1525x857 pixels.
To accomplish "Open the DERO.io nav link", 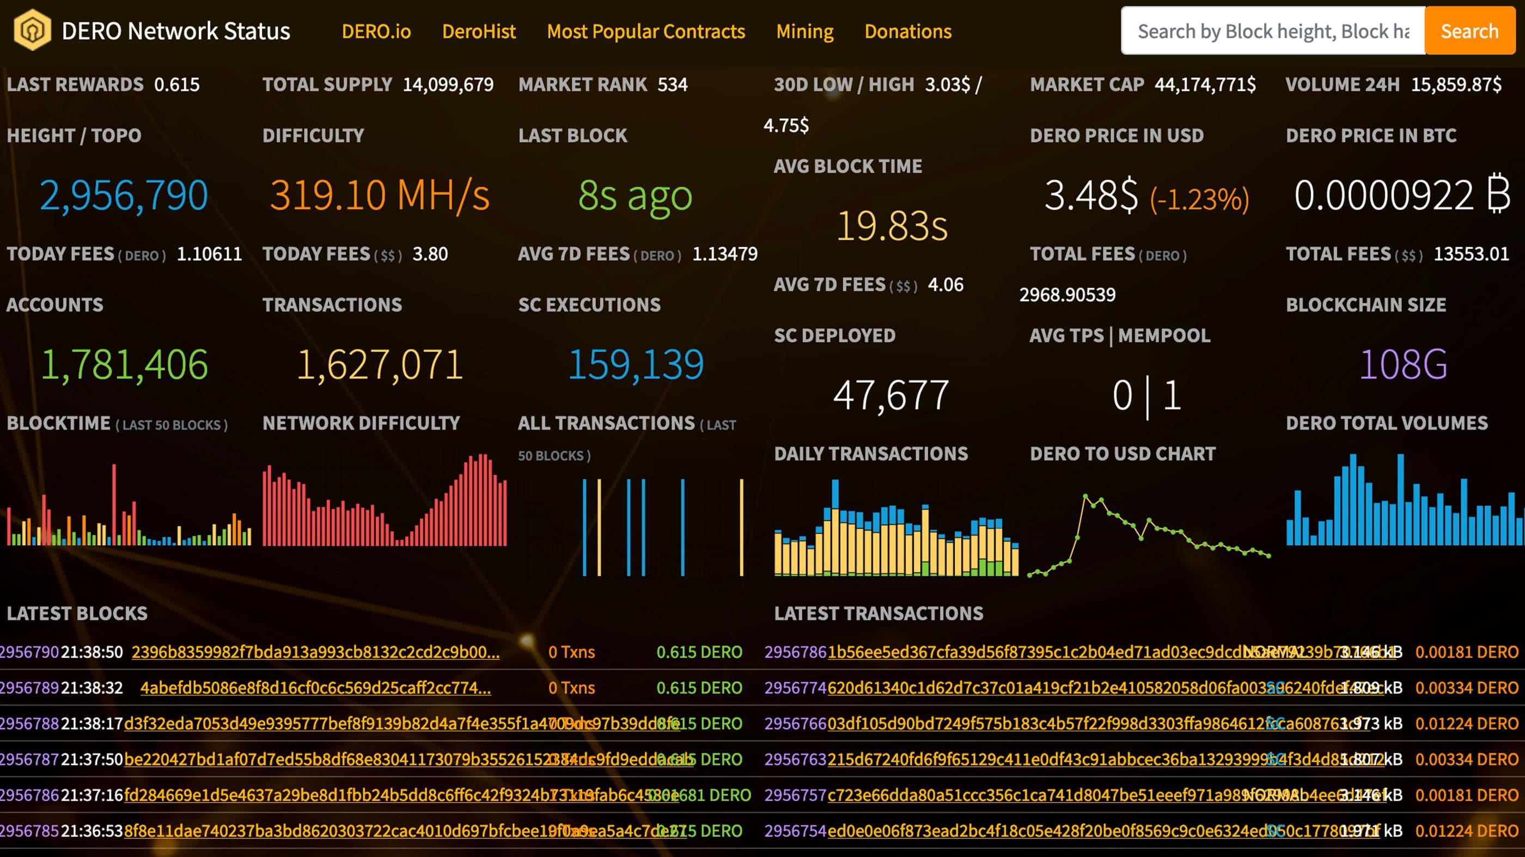I will click(376, 31).
